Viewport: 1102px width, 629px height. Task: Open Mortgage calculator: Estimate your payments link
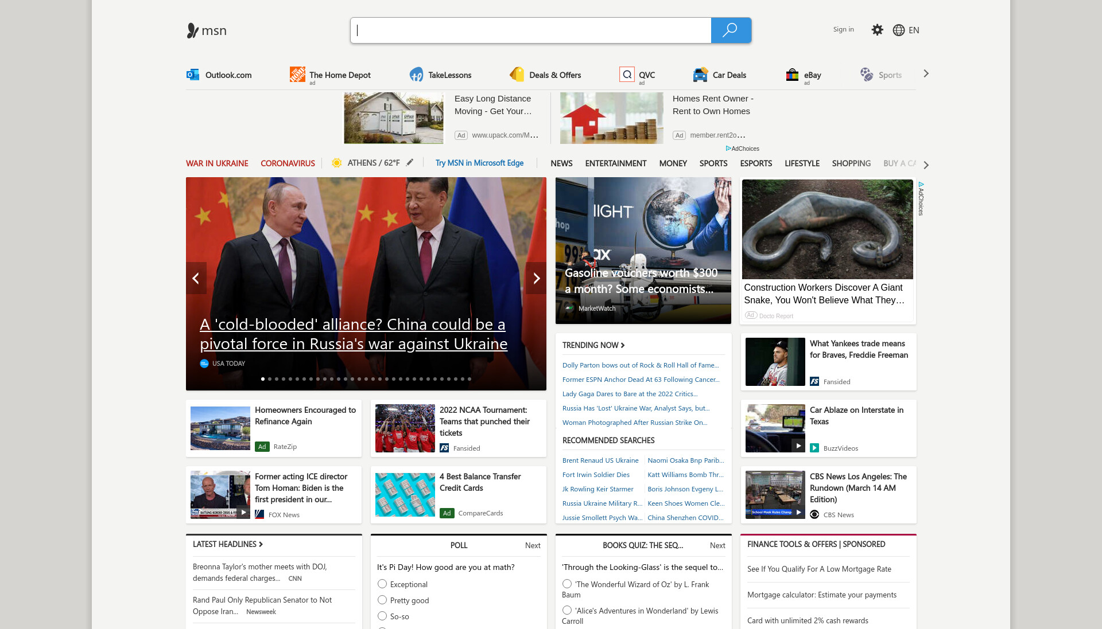(x=821, y=595)
